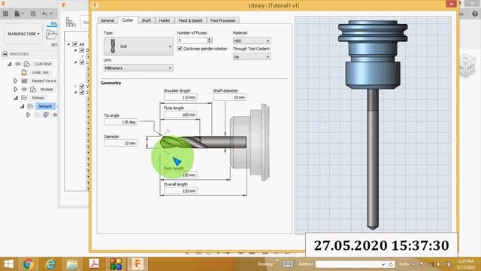481x271 pixels.
Task: Switch to the General tab
Action: pos(107,20)
